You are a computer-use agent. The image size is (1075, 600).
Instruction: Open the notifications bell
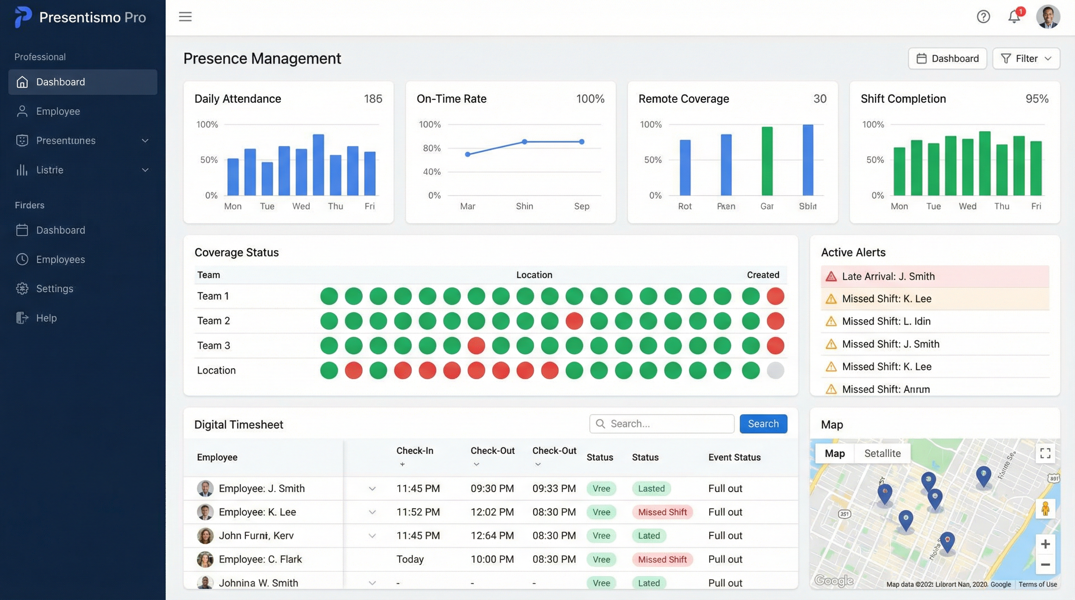[x=1014, y=17]
